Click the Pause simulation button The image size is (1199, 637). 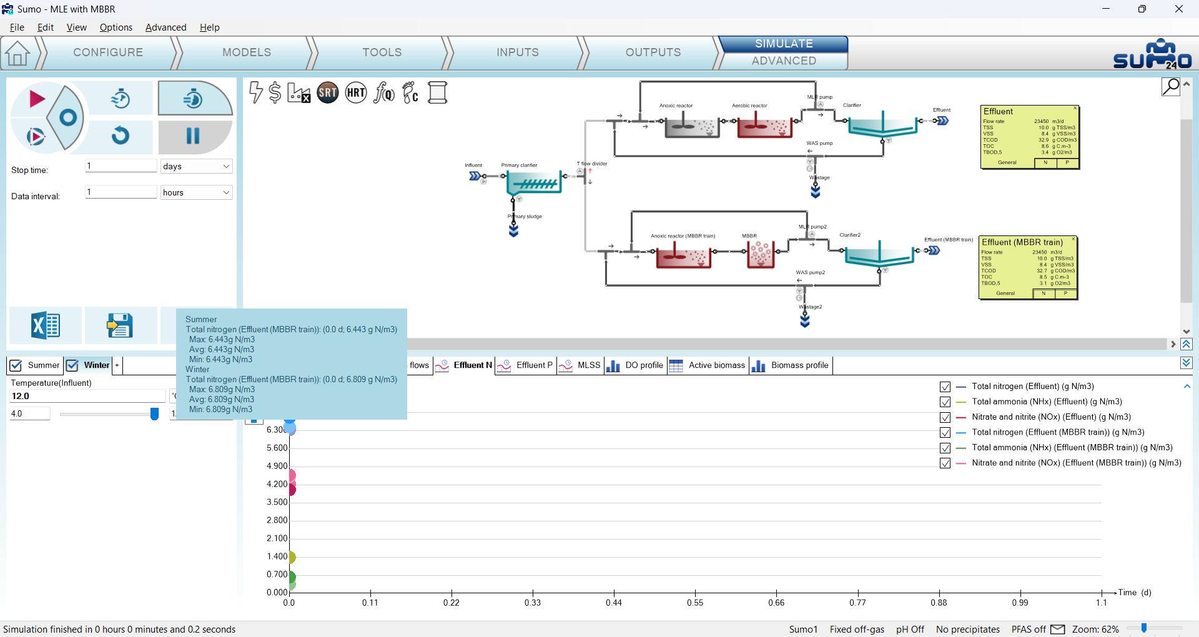pyautogui.click(x=194, y=136)
